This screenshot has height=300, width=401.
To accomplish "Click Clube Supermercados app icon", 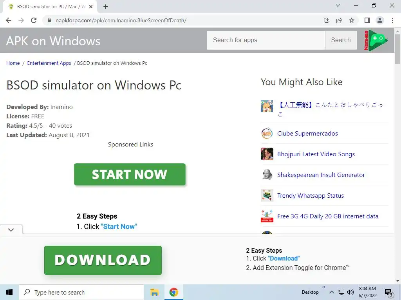I will click(x=267, y=133).
